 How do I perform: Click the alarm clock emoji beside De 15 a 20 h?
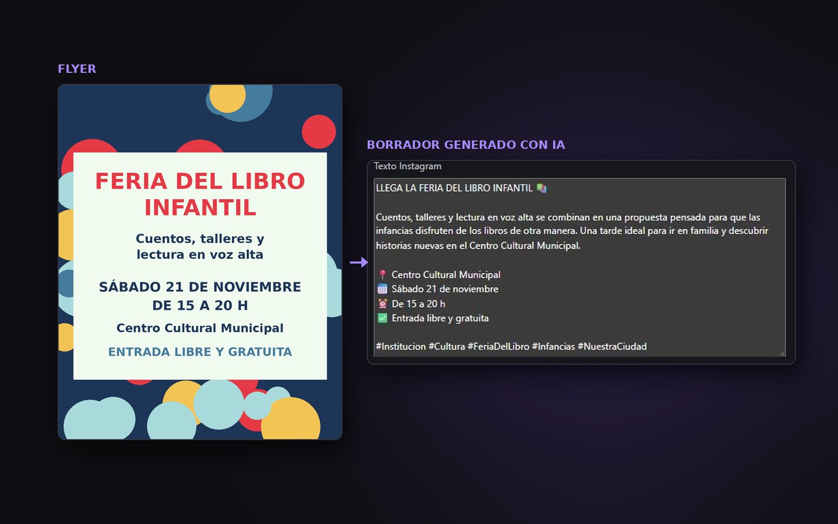click(382, 303)
